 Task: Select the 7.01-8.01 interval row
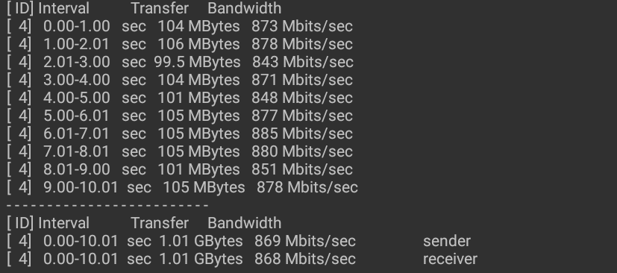[180, 151]
